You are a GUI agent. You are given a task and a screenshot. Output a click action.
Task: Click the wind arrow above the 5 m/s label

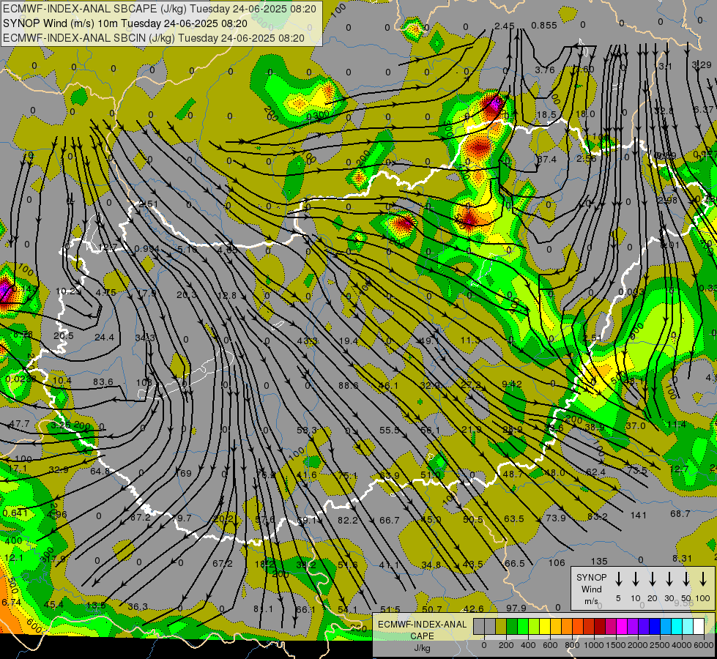[618, 578]
